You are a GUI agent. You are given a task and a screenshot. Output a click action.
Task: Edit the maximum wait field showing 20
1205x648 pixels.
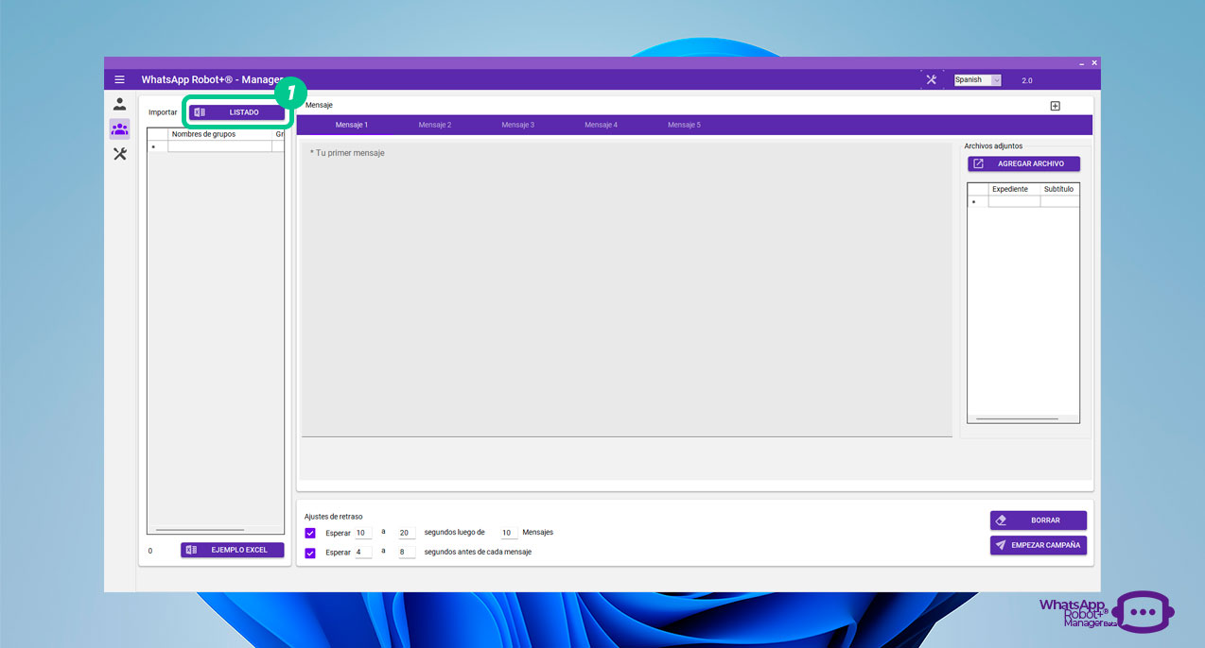406,533
